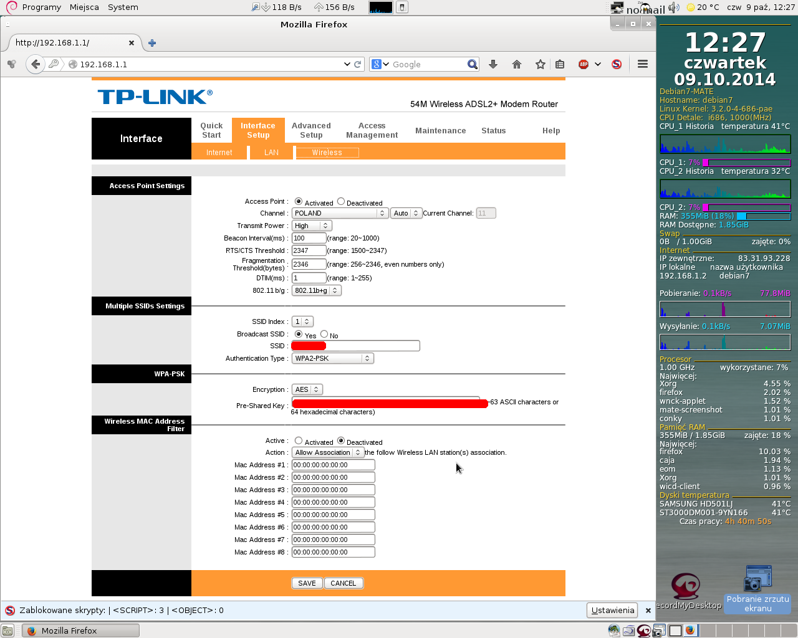Bookmark this page with the star
798x638 pixels.
pos(541,64)
